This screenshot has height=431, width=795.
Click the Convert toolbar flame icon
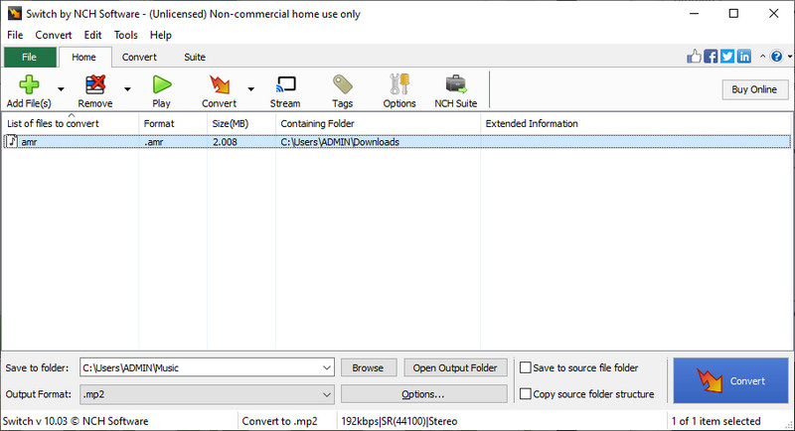tap(220, 84)
